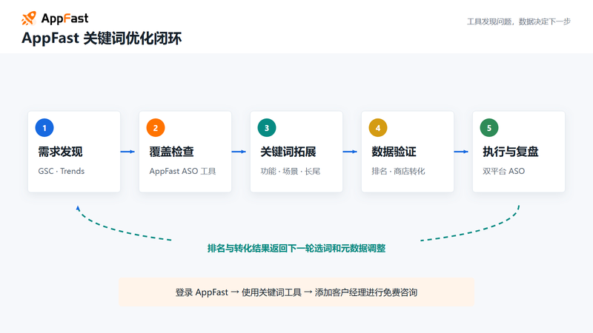Click the orange step 2 circle
The image size is (593, 333).
pyautogui.click(x=156, y=128)
